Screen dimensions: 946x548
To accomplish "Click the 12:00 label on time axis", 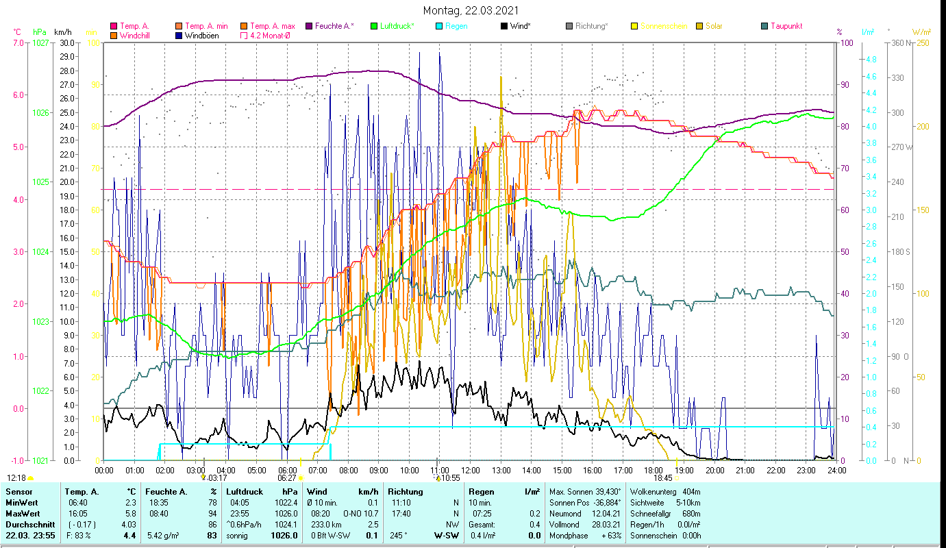I will pyautogui.click(x=471, y=471).
